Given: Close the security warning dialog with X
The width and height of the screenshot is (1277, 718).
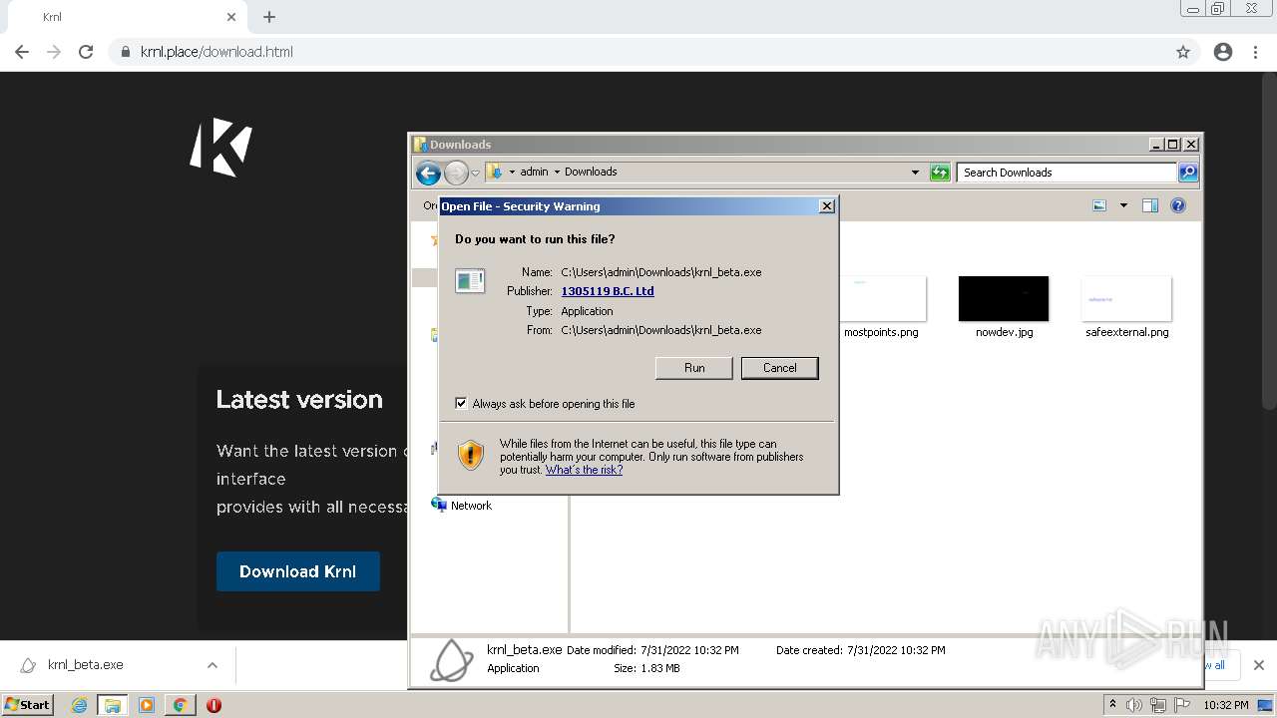Looking at the screenshot, I should point(826,206).
